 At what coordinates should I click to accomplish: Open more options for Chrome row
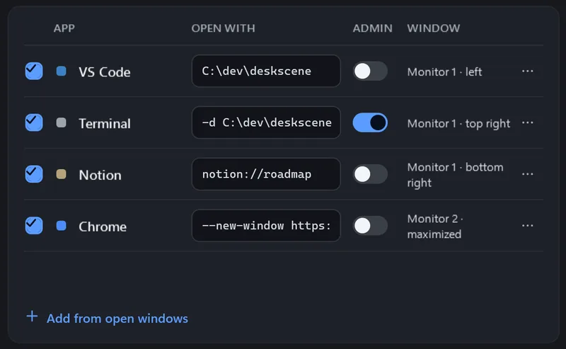click(x=527, y=226)
